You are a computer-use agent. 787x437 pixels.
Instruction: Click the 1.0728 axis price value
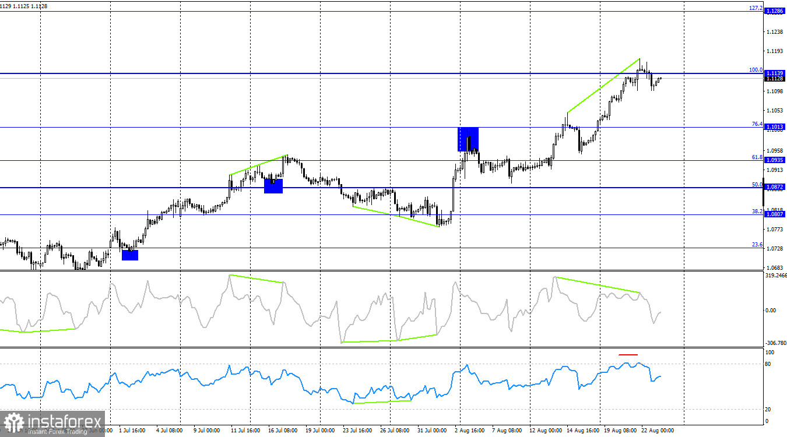[776, 249]
